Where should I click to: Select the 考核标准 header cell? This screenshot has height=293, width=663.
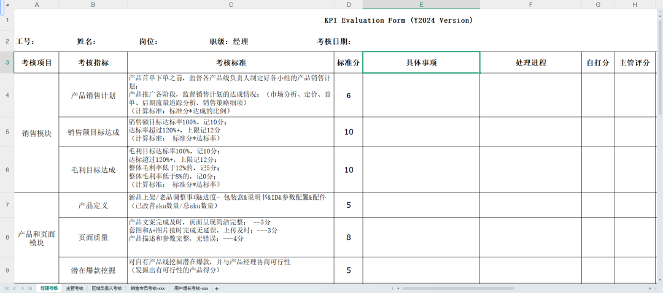tap(230, 63)
